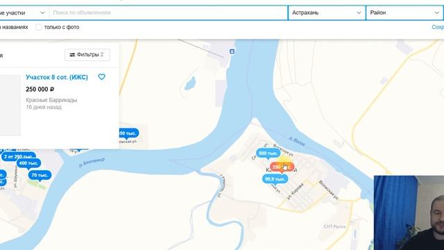The height and width of the screenshot is (250, 444).
Task: Click the Красные Баррикады location text
Action: pyautogui.click(x=51, y=100)
